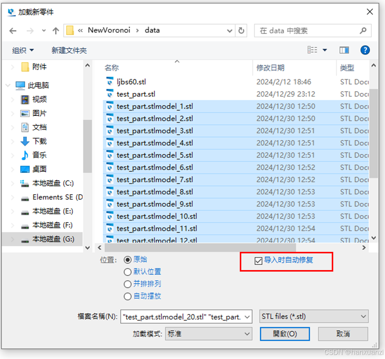Go up one folder level with the up arrow
385x359 pixels.
point(56,31)
